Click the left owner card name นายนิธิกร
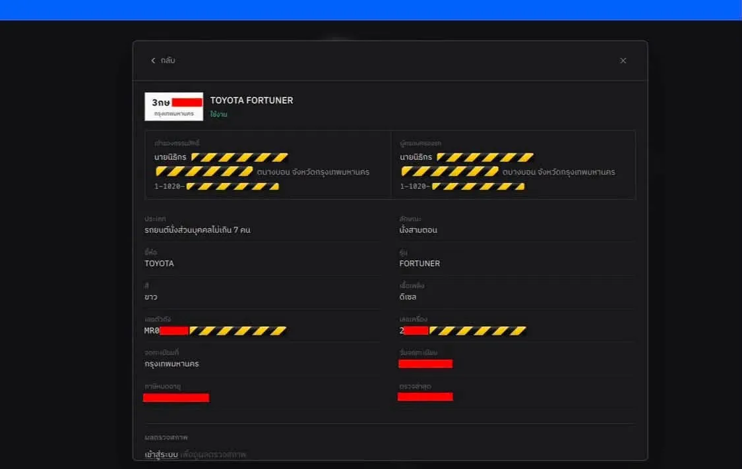Viewport: 742px width, 469px height. (x=170, y=157)
